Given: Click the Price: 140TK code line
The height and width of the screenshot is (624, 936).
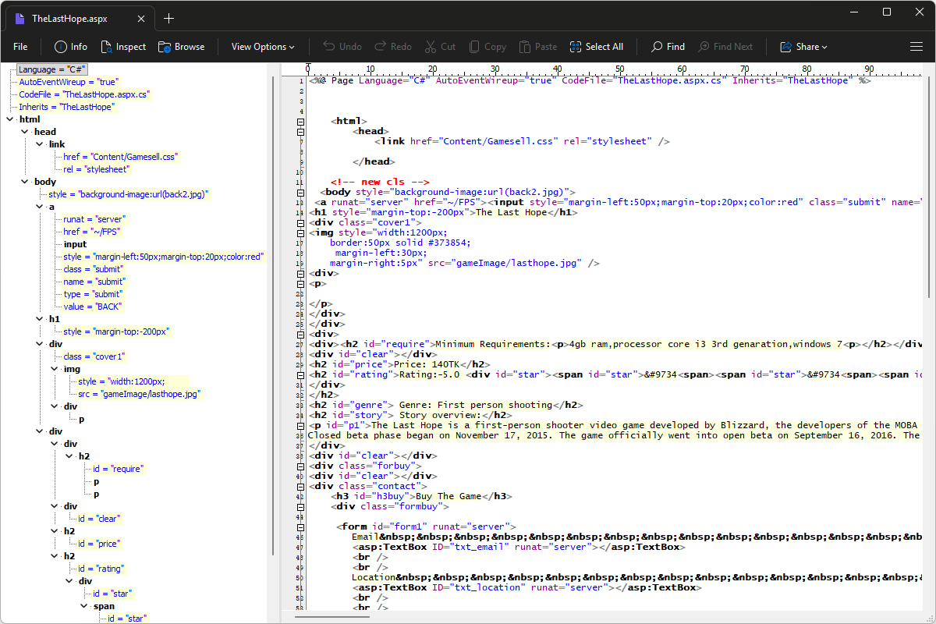Looking at the screenshot, I should tap(399, 364).
